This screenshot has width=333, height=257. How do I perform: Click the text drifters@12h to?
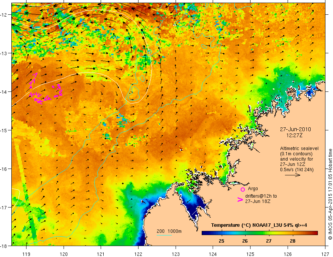click(261, 196)
